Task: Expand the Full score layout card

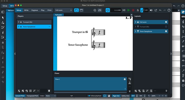Action: point(135,22)
